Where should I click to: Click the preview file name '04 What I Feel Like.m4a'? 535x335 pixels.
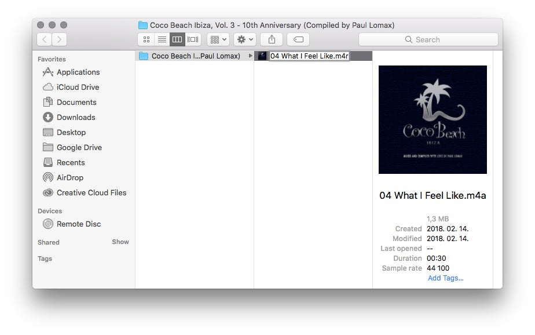tap(433, 195)
